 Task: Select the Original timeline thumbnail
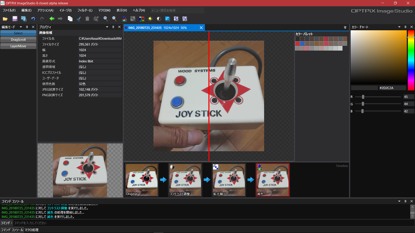[x=141, y=180]
